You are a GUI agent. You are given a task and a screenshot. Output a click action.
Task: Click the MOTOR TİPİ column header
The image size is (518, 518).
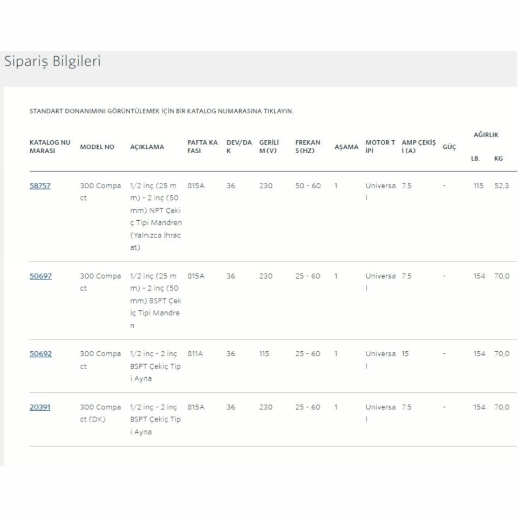(380, 146)
